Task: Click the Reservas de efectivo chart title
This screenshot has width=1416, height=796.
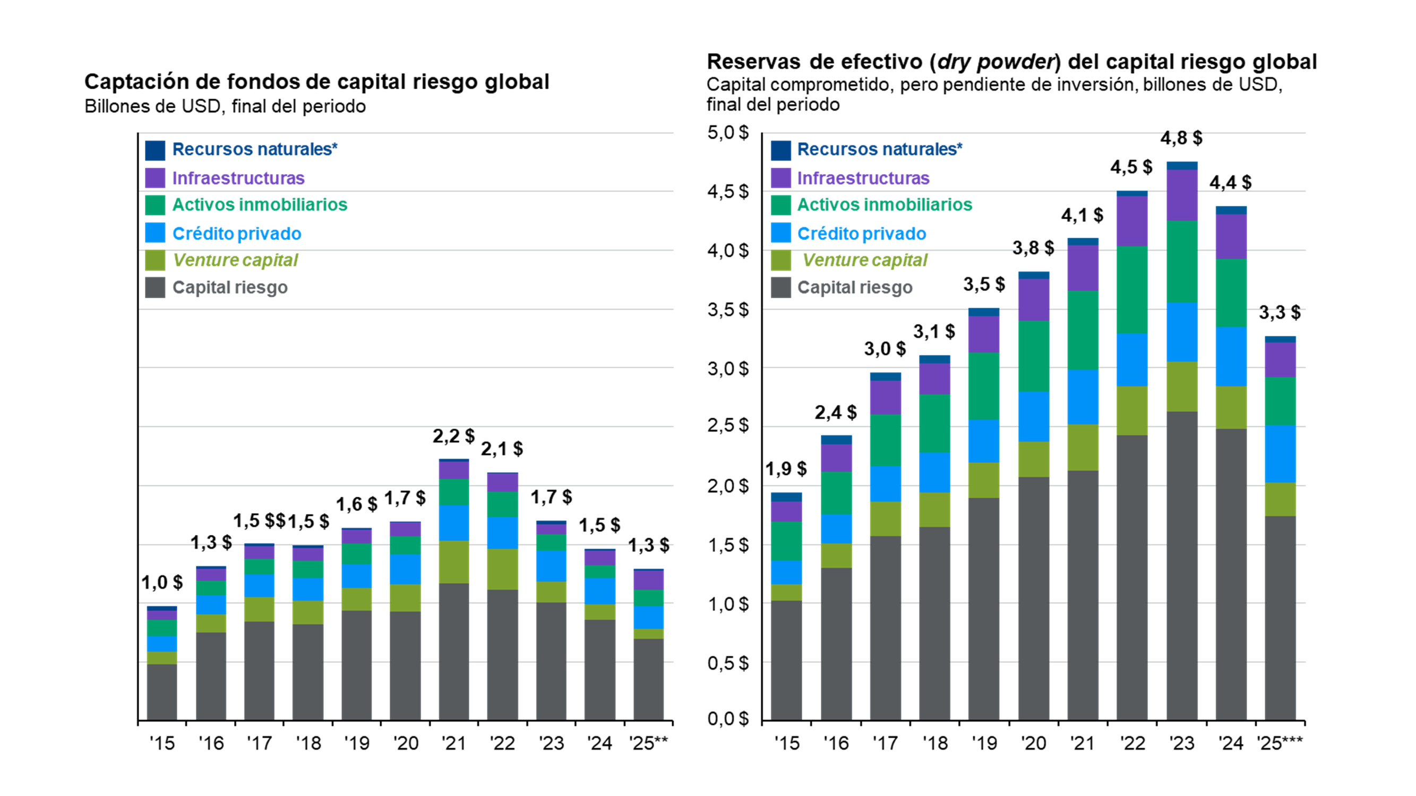Action: 1011,62
